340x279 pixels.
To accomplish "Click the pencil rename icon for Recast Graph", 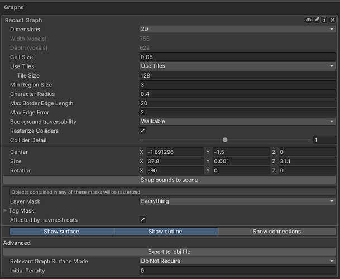I will pyautogui.click(x=317, y=20).
